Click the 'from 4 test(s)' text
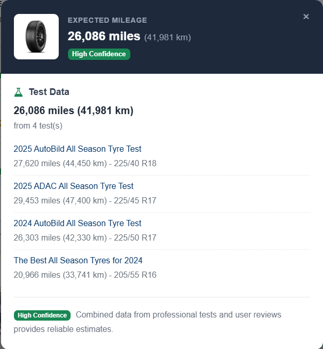Screen dimensions: 323x349 38,125
